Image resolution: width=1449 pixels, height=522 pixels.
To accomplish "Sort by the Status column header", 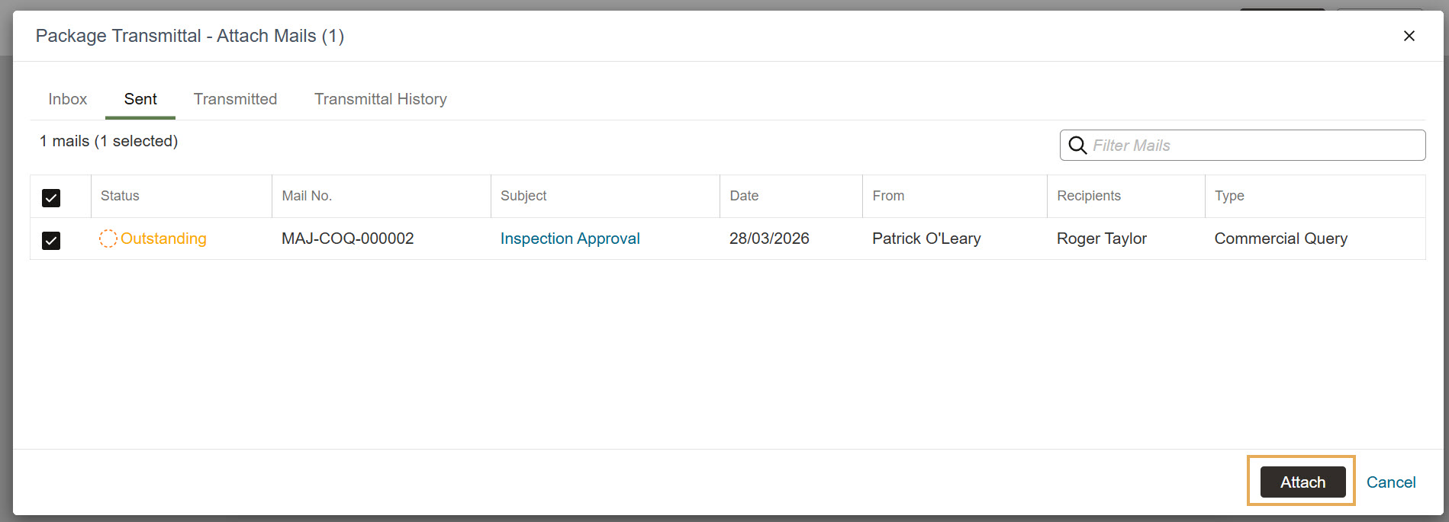I will (x=120, y=196).
